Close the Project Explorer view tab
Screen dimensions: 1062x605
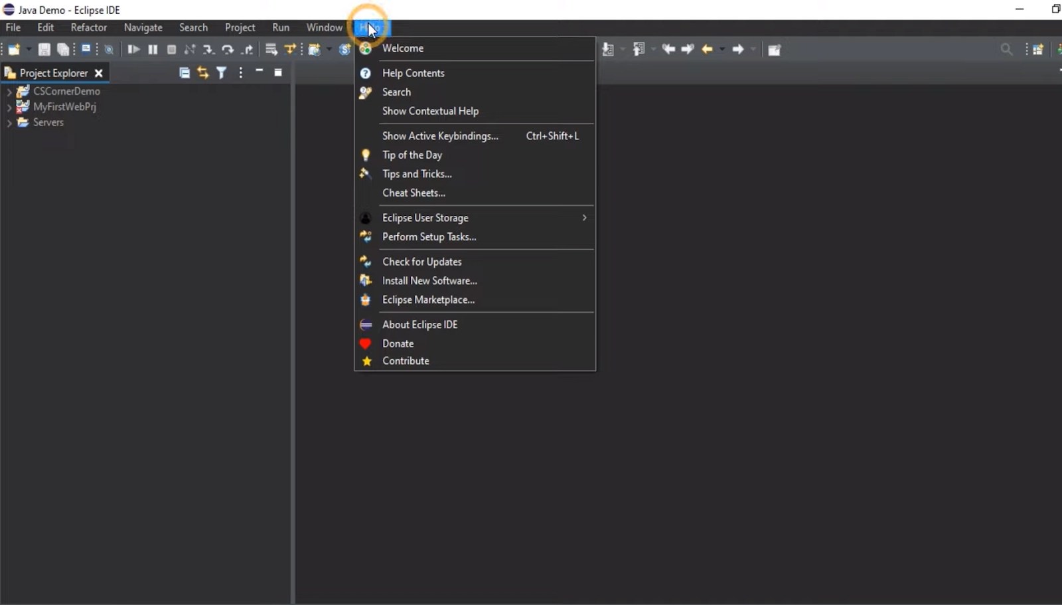[x=98, y=73]
